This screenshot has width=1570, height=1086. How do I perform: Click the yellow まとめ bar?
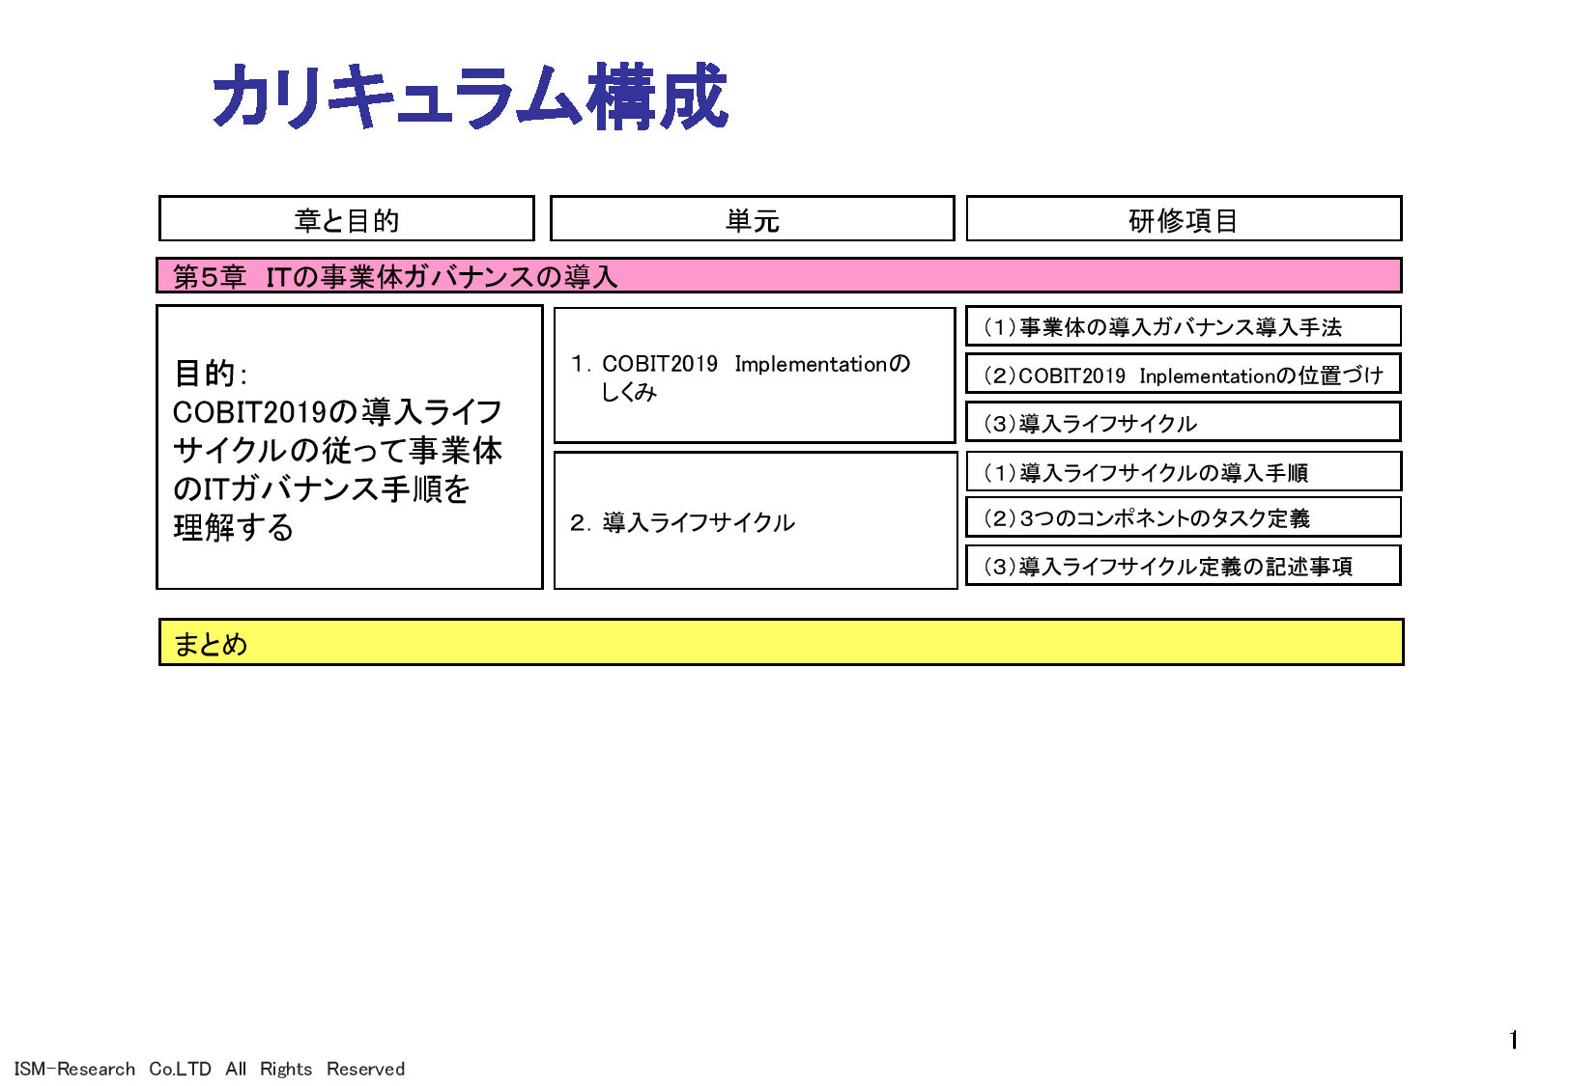[x=781, y=643]
